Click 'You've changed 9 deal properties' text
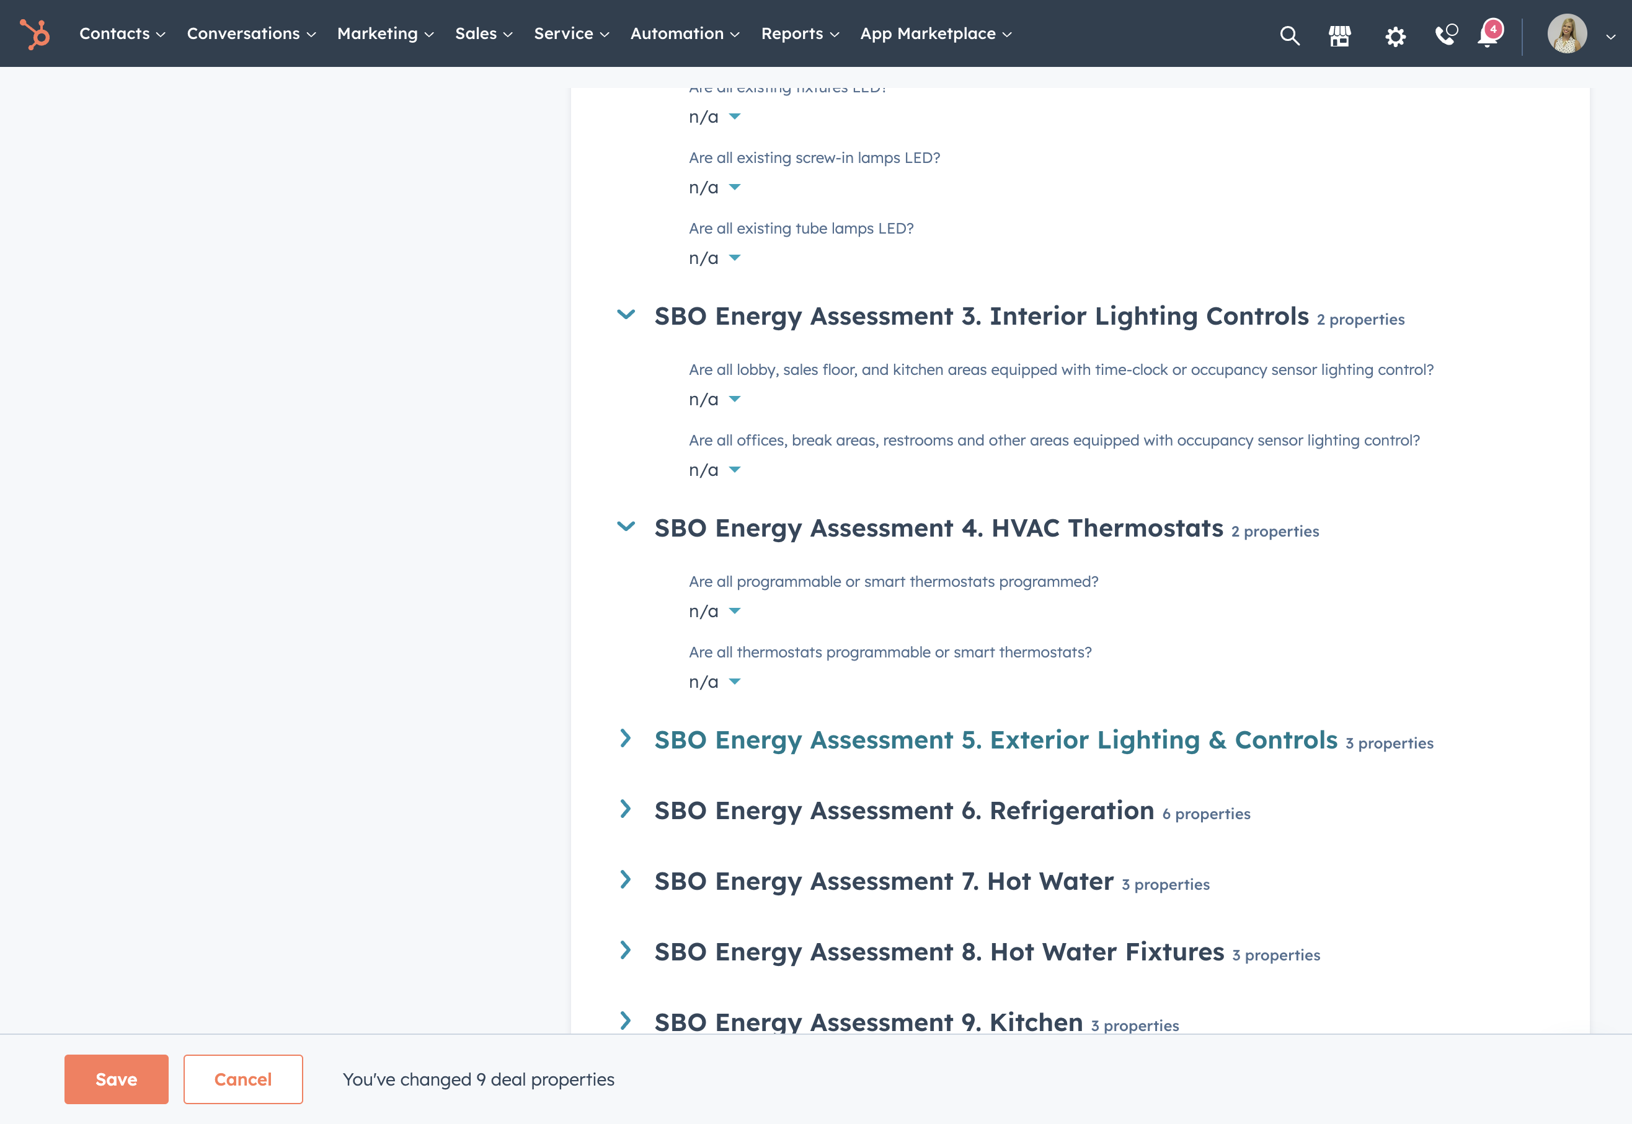Screen dimensions: 1632x1124 [x=479, y=1079]
